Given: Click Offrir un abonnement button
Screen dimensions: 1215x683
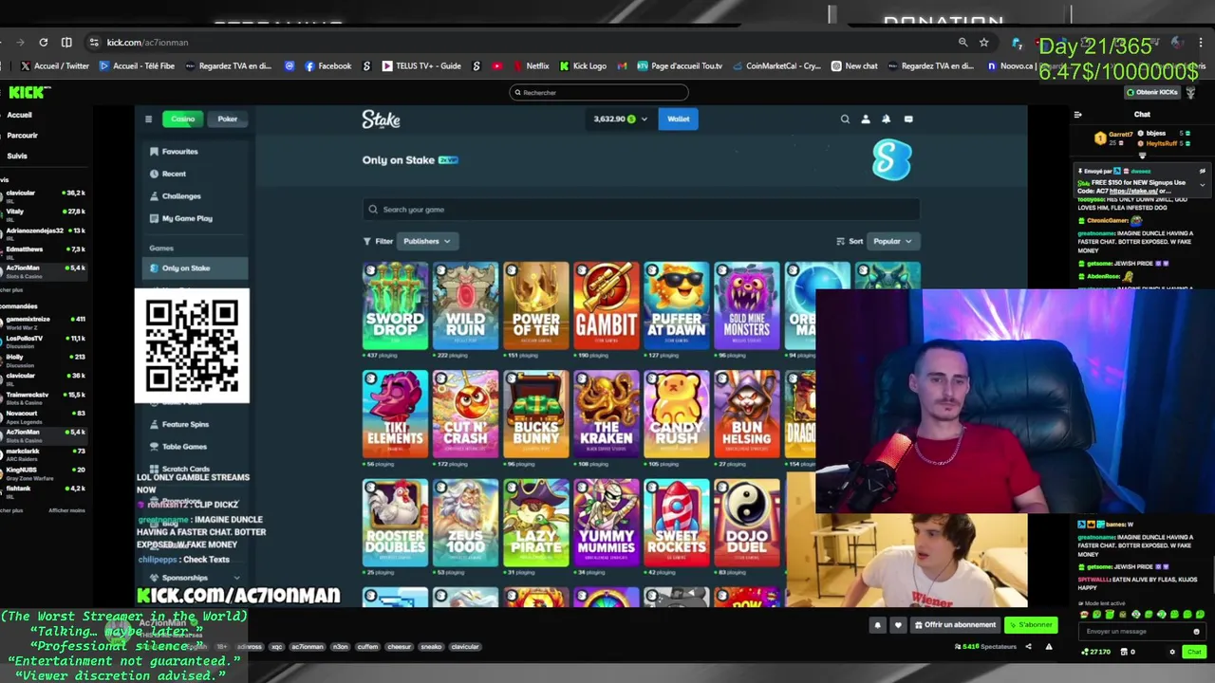Looking at the screenshot, I should pyautogui.click(x=955, y=624).
